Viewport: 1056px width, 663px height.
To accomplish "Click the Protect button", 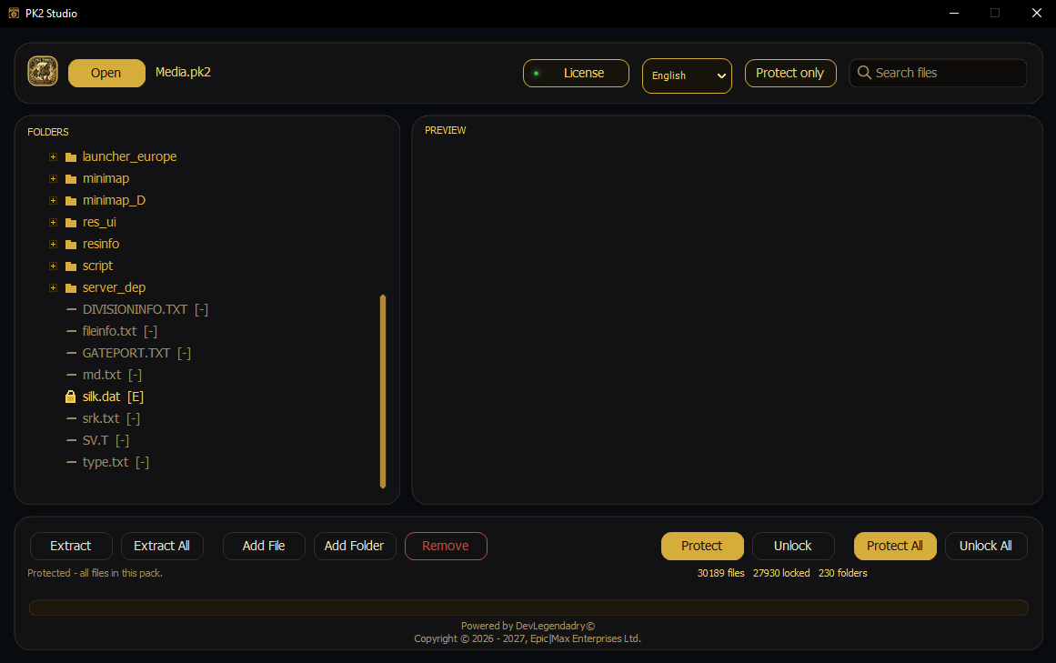I will click(702, 546).
